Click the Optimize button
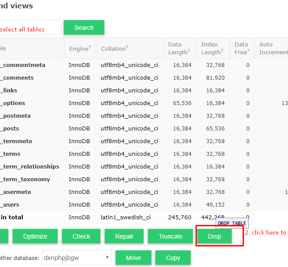 pos(35,236)
